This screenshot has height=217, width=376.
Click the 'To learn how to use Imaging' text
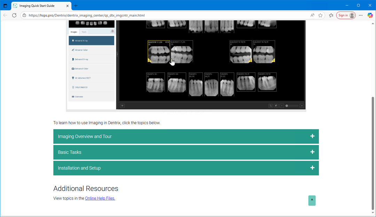pos(107,123)
